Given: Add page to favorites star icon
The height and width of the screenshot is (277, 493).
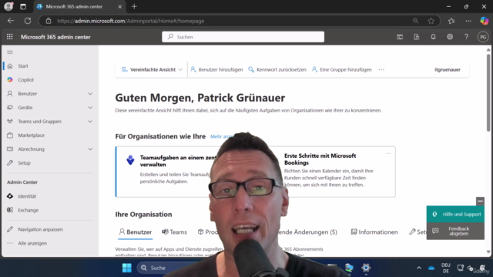Looking at the screenshot, I should coord(431,21).
